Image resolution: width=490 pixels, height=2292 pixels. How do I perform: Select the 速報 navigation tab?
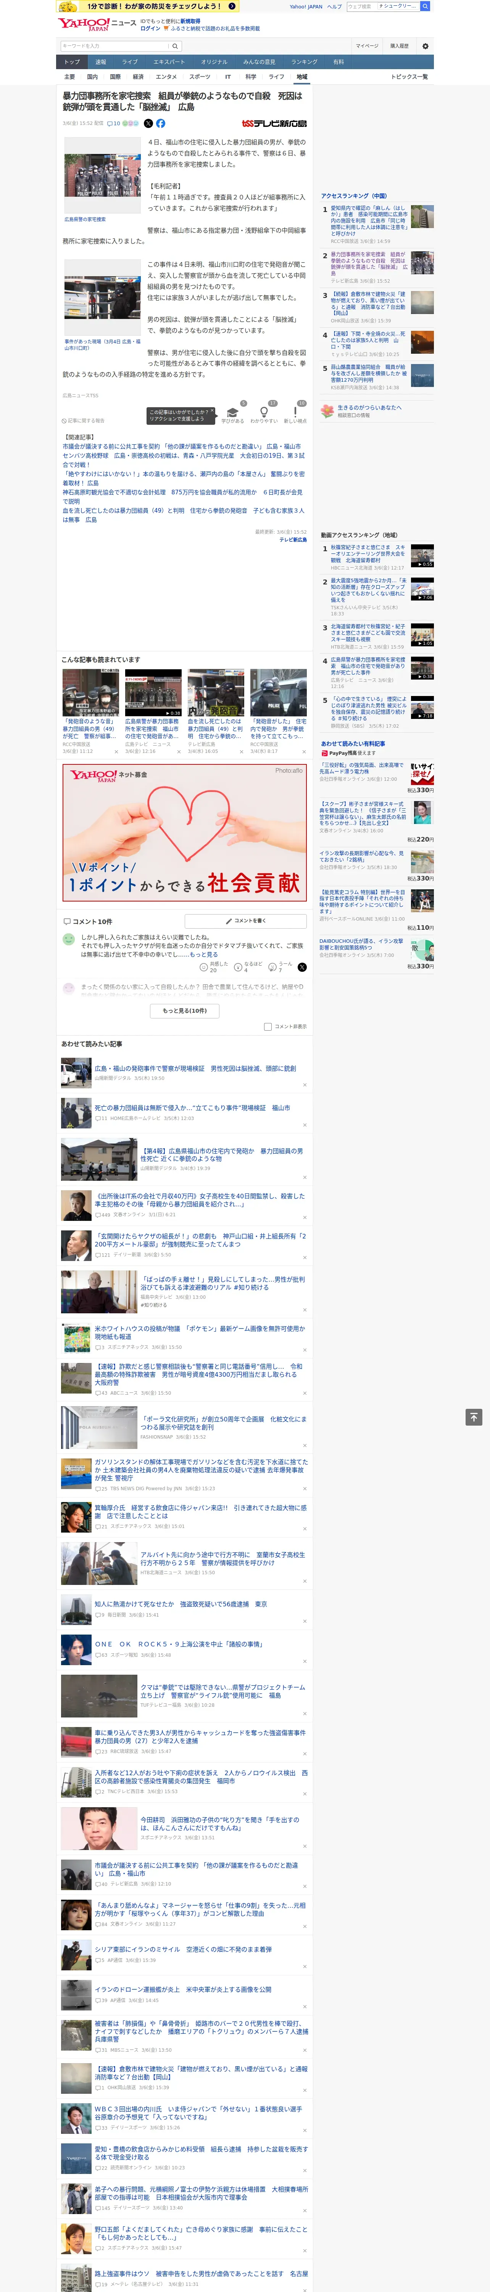pos(100,62)
